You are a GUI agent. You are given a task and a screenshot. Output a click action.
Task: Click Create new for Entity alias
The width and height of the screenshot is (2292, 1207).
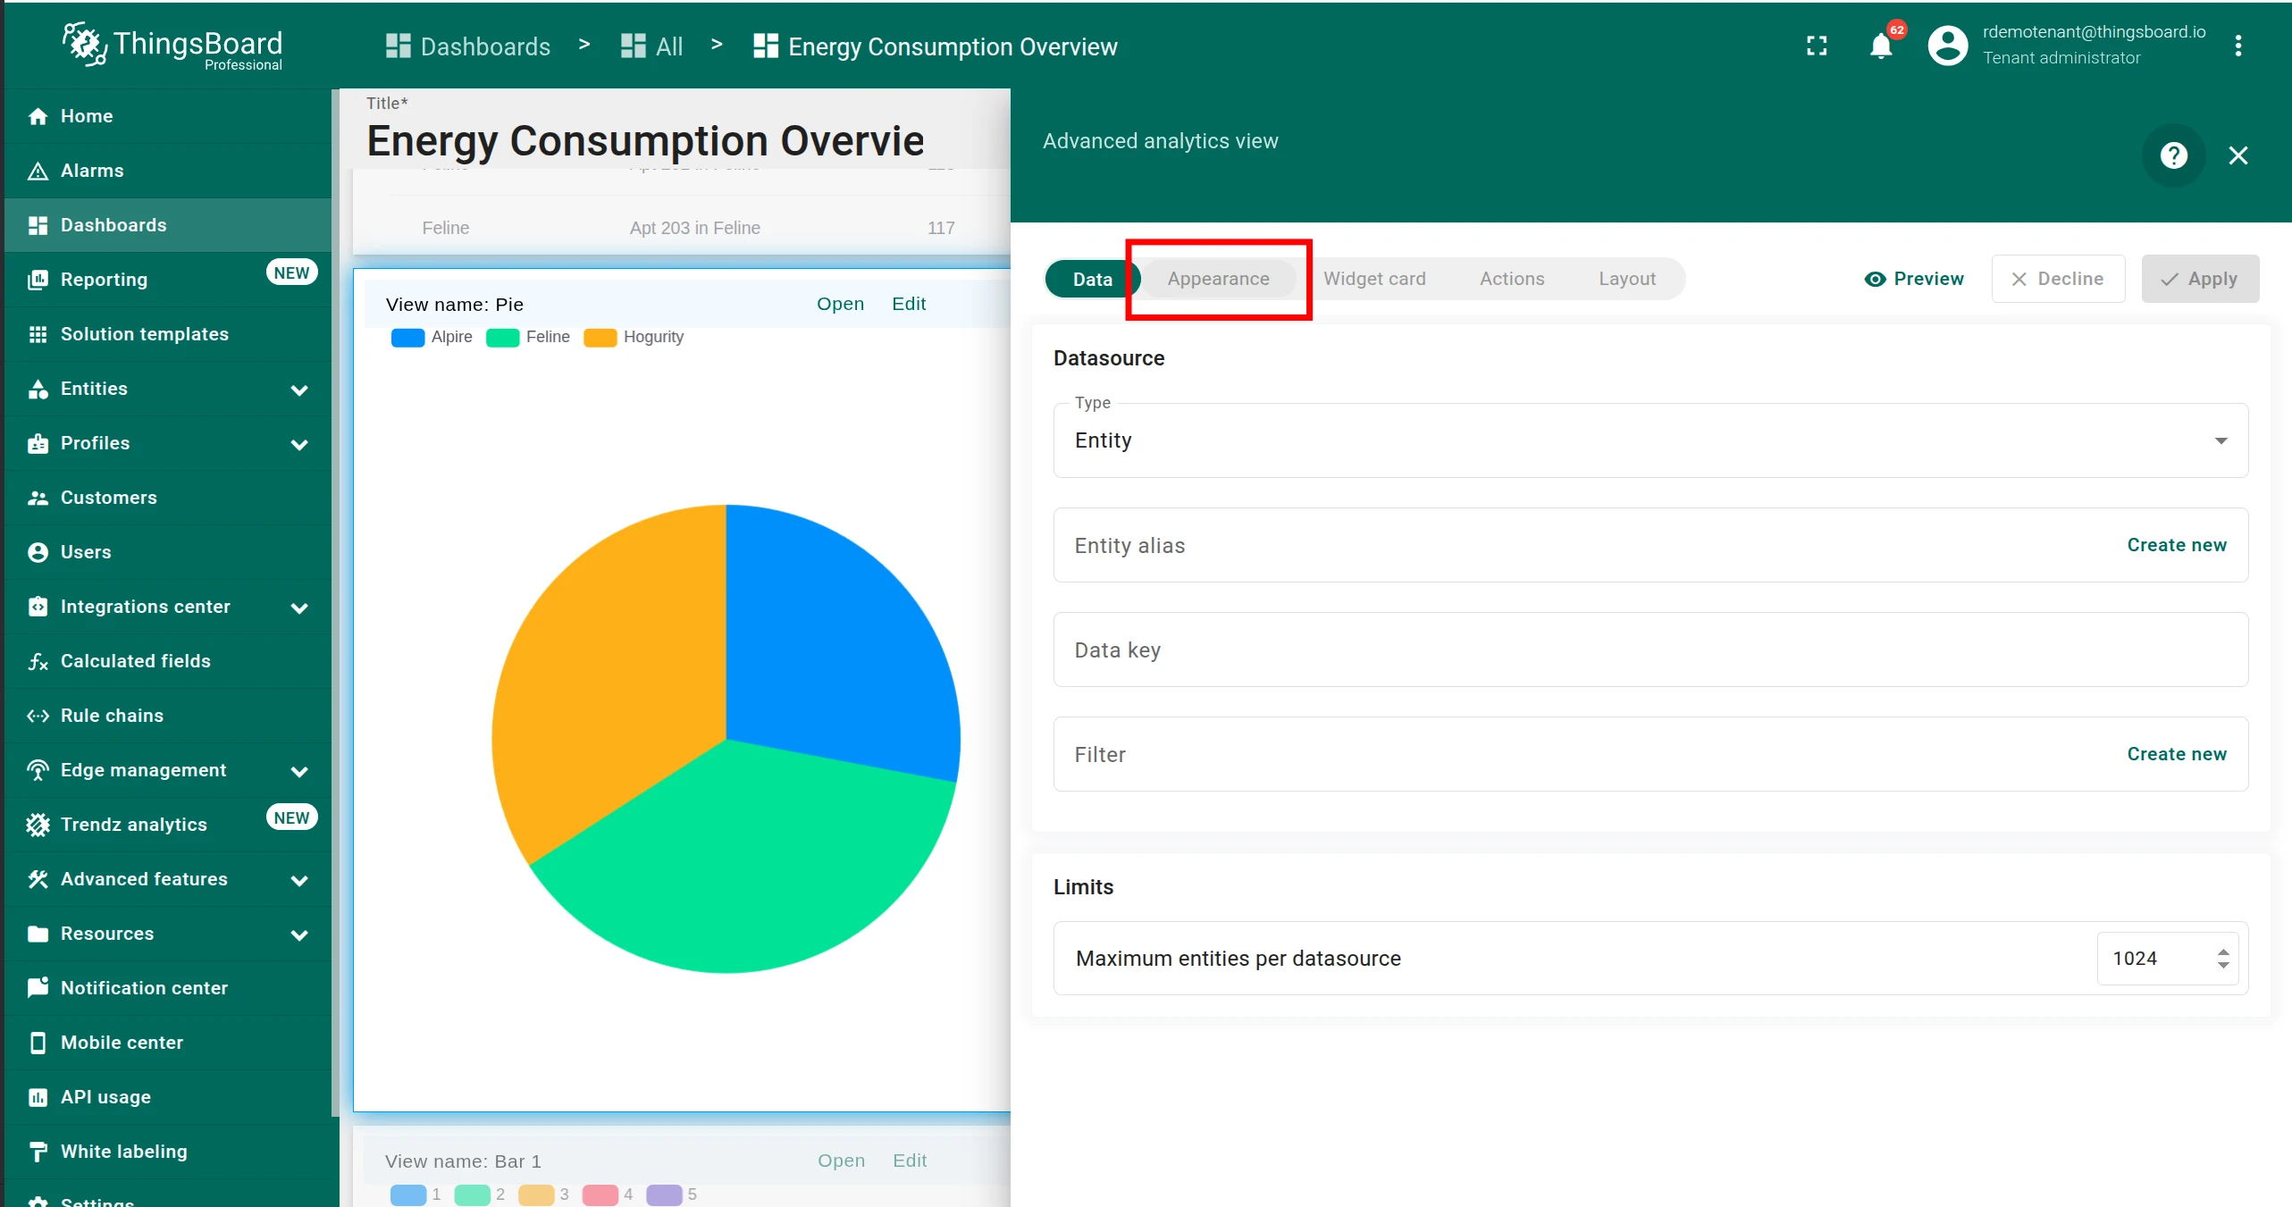(2177, 545)
